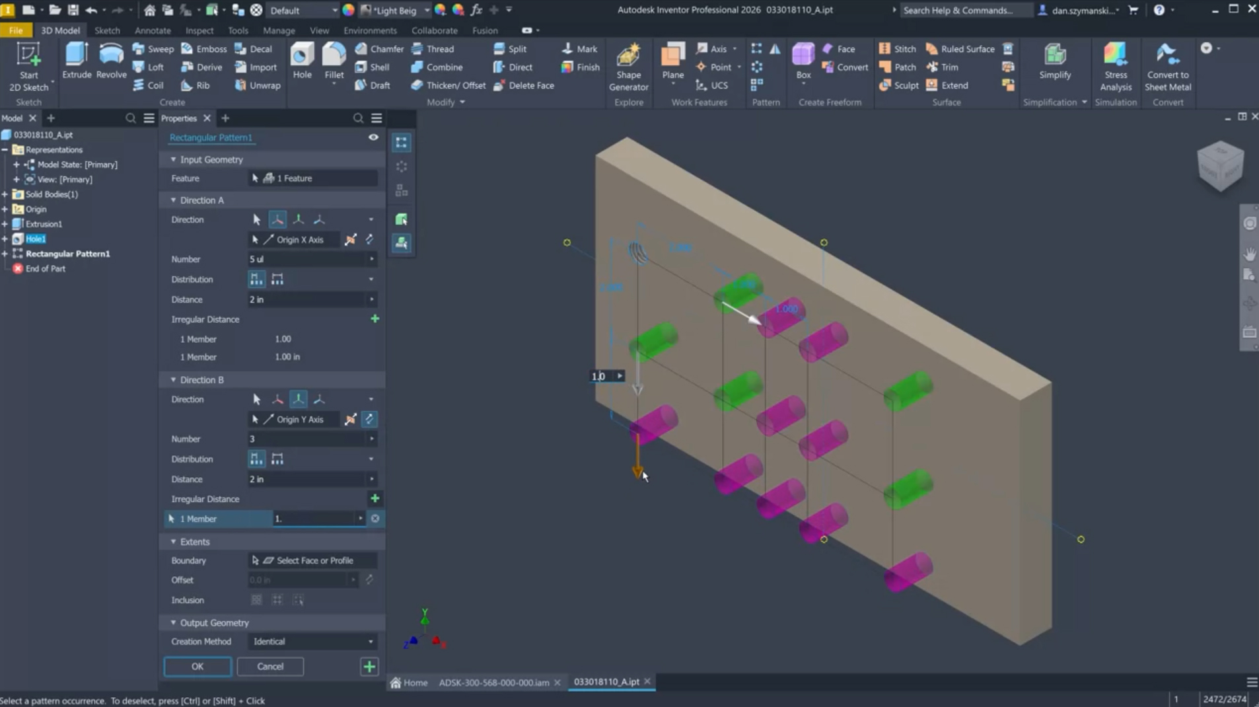Image resolution: width=1259 pixels, height=707 pixels.
Task: Toggle preview eye icon for Rectangular Pattern1
Action: 373,137
